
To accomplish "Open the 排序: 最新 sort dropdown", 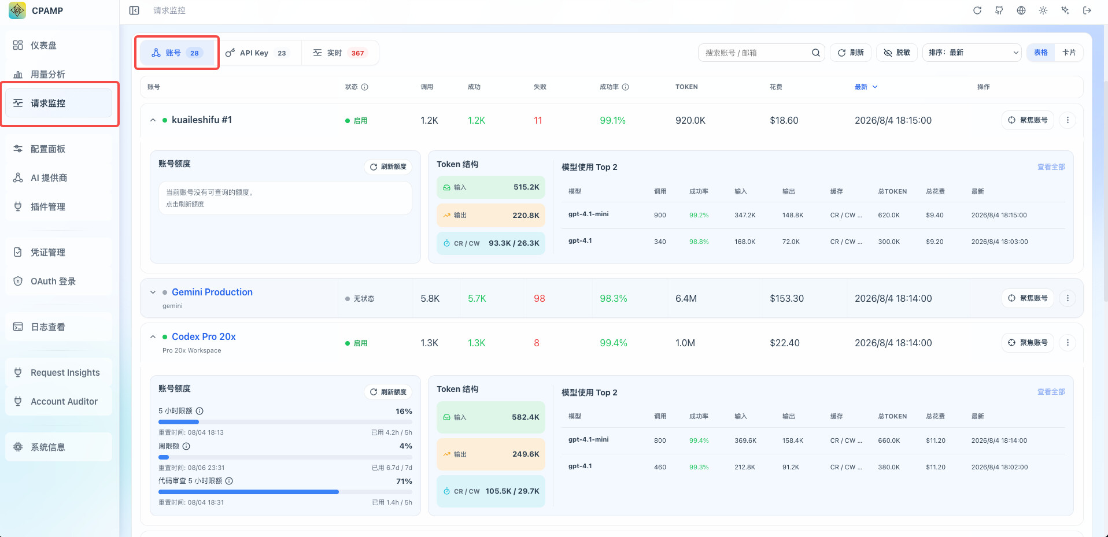I will (x=972, y=53).
